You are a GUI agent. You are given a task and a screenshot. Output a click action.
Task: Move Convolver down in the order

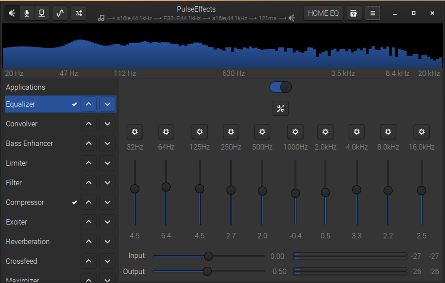point(108,124)
